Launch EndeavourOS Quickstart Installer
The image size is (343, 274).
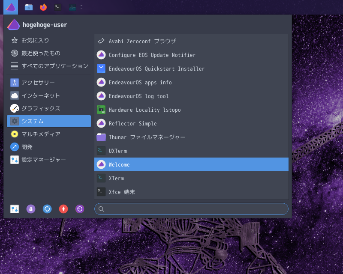point(191,68)
